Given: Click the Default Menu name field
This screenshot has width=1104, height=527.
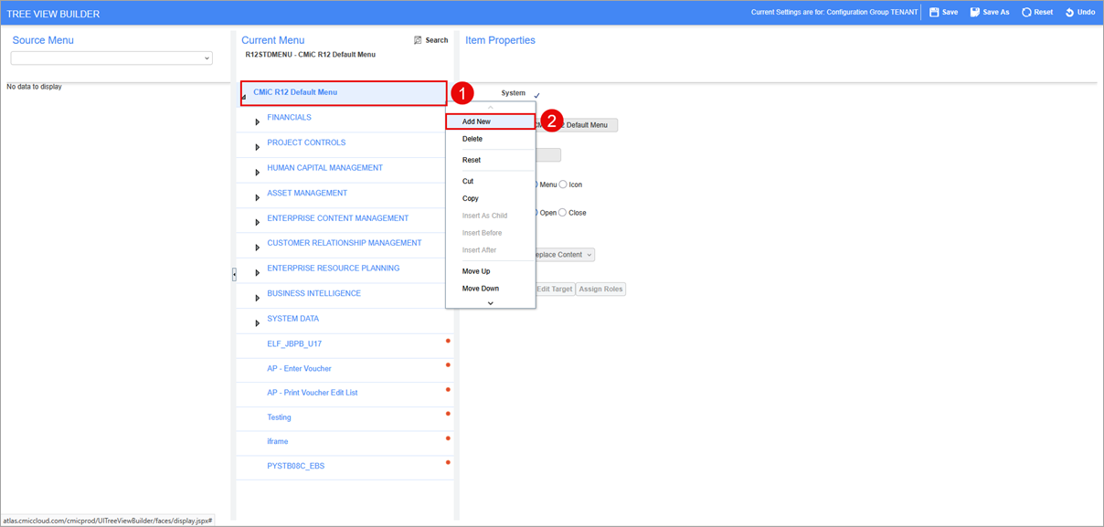Looking at the screenshot, I should click(577, 125).
